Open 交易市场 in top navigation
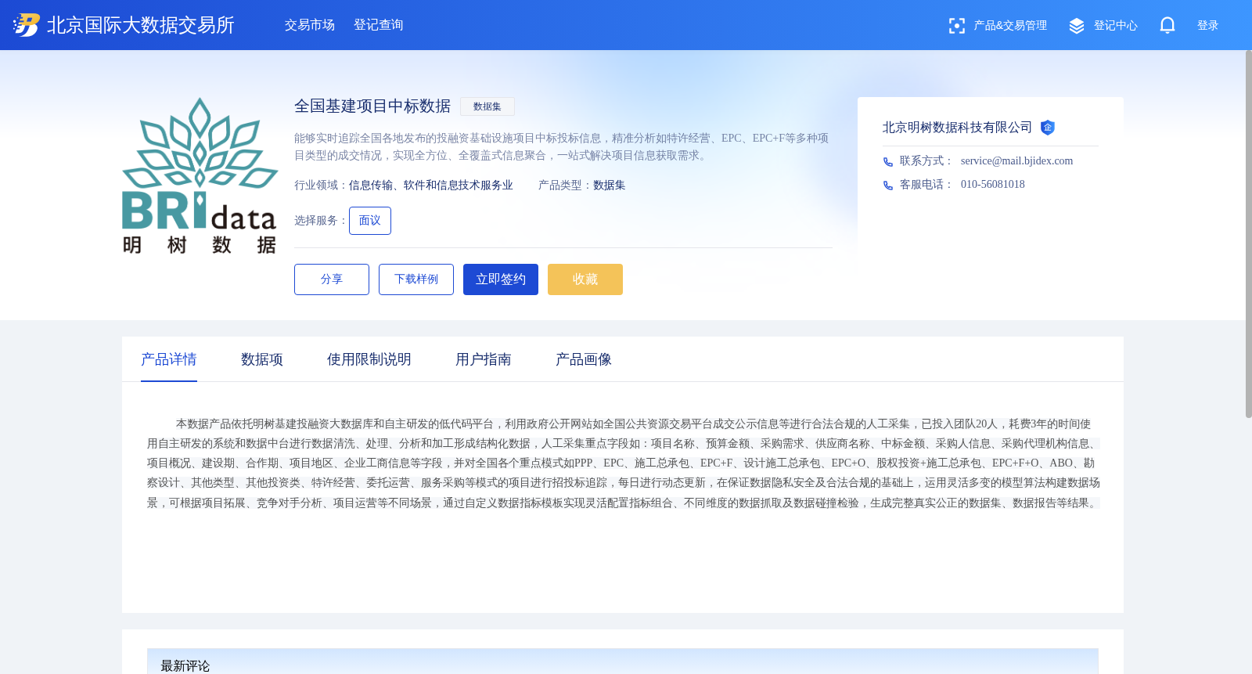Viewport: 1252px width, 674px height. (x=310, y=25)
